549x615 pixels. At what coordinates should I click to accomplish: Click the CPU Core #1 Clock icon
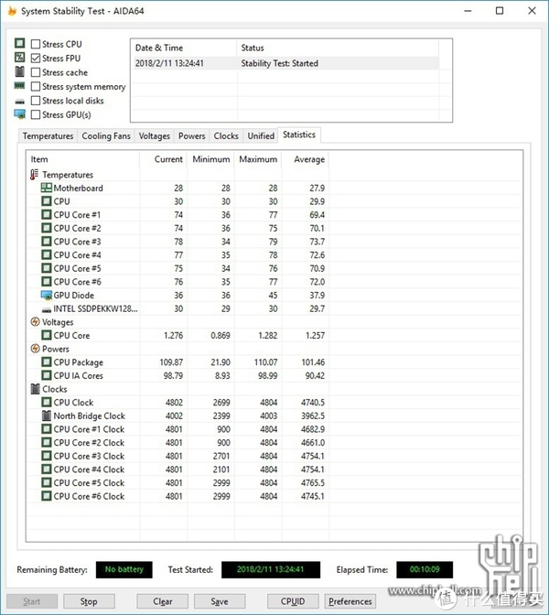pyautogui.click(x=47, y=429)
